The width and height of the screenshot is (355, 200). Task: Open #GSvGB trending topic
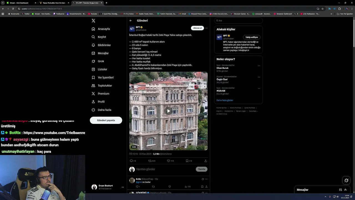click(x=221, y=91)
